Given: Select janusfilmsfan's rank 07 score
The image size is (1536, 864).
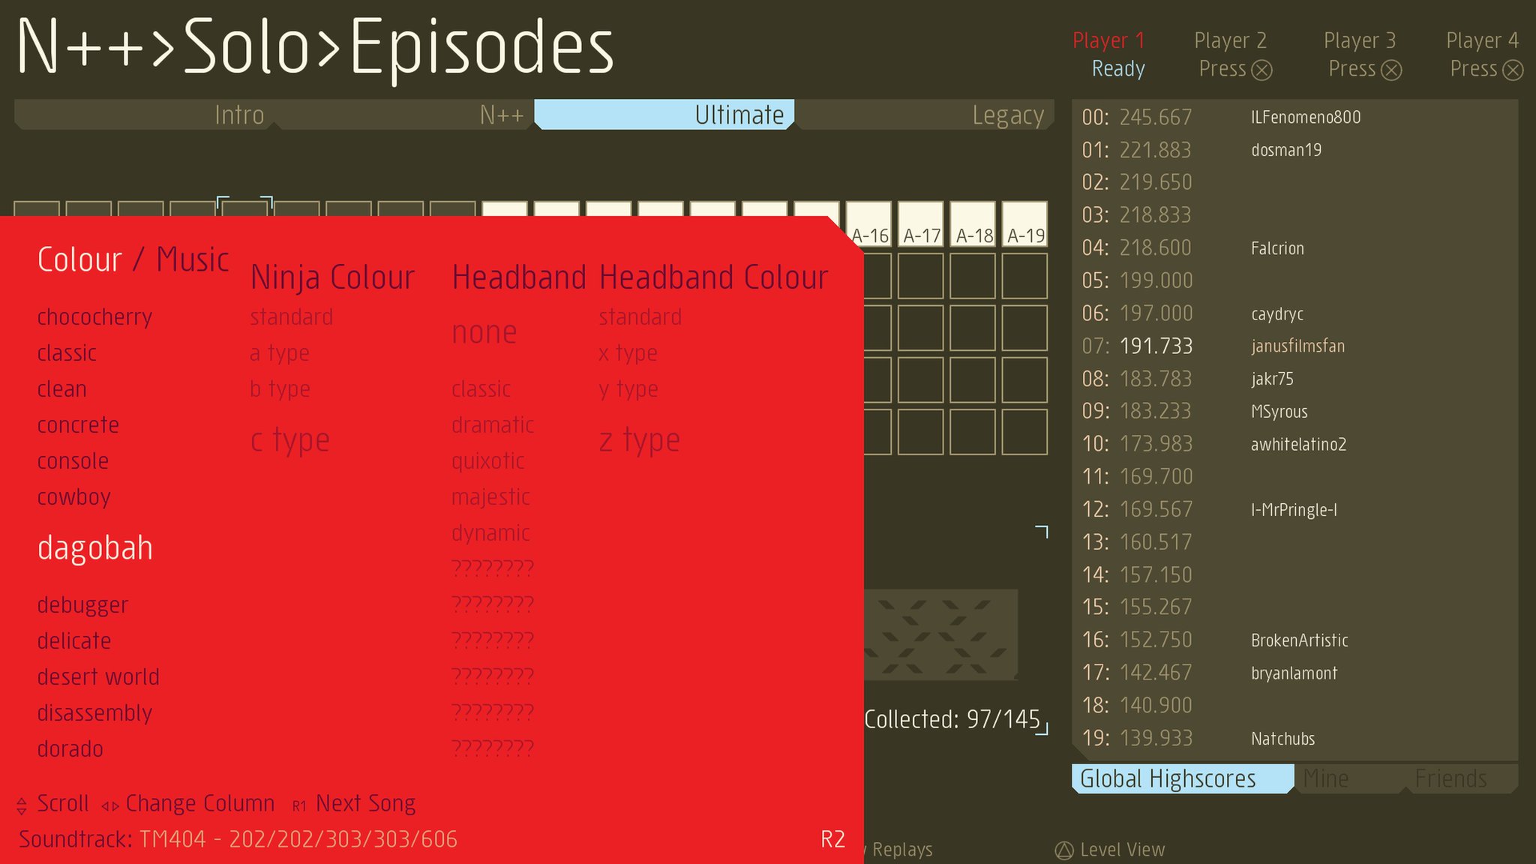Looking at the screenshot, I should [1295, 346].
